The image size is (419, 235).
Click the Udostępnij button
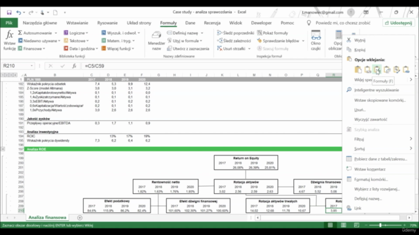point(399,23)
